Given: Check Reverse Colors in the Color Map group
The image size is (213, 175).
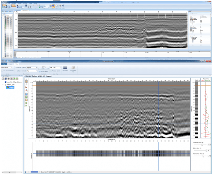Looking at the screenshot, I should click(51, 71).
